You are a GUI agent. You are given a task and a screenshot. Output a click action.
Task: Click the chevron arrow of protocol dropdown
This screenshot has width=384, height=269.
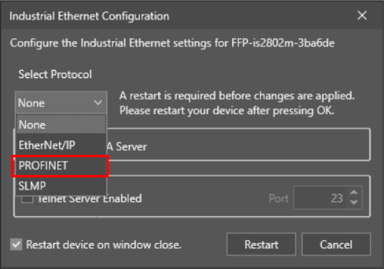pos(98,103)
